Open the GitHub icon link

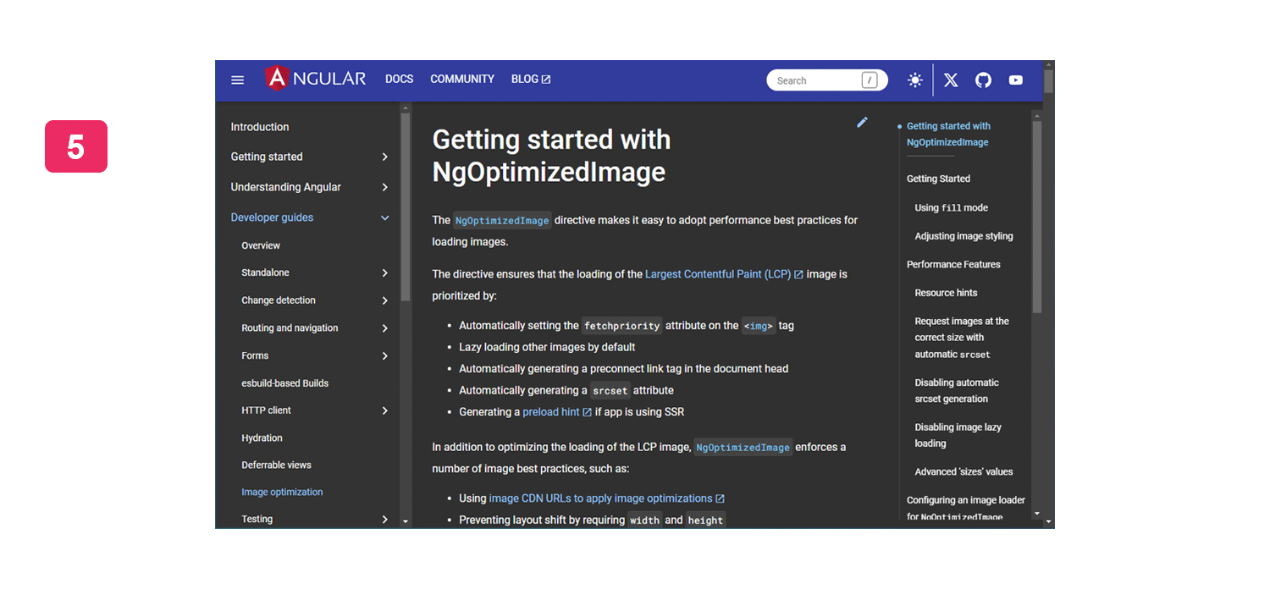click(983, 80)
